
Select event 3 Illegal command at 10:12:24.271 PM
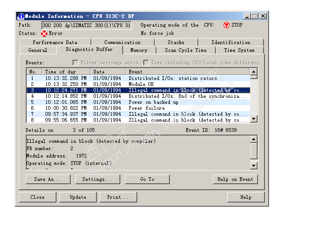(138, 90)
